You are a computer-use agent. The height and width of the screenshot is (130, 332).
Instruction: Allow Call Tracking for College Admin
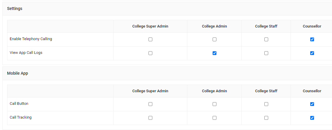(214, 118)
